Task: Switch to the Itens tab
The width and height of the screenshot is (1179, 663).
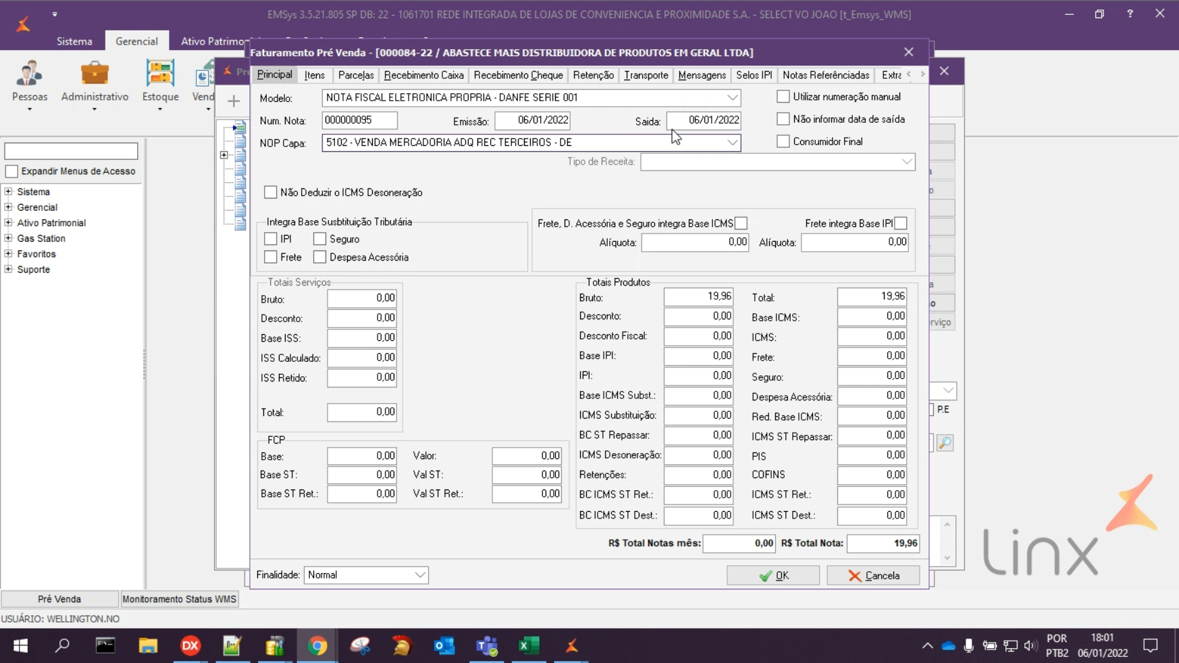Action: click(x=314, y=76)
